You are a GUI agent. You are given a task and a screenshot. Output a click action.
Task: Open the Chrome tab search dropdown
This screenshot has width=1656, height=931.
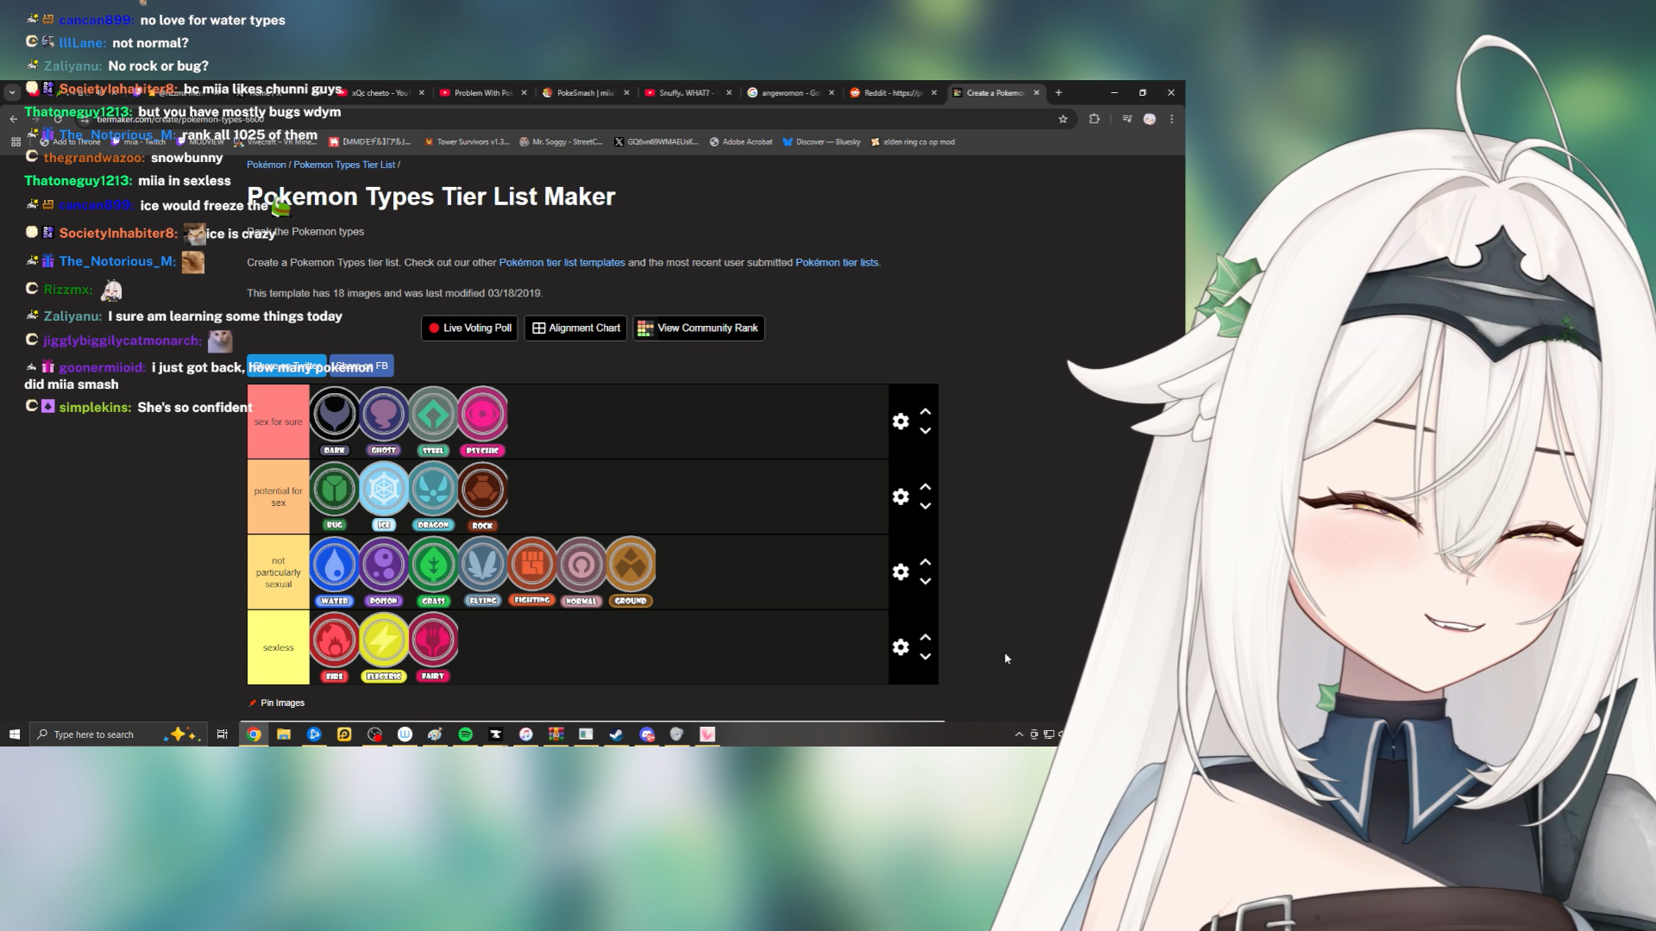pos(12,92)
